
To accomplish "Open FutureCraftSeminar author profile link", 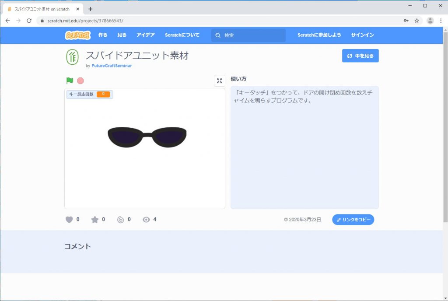I will pos(112,66).
